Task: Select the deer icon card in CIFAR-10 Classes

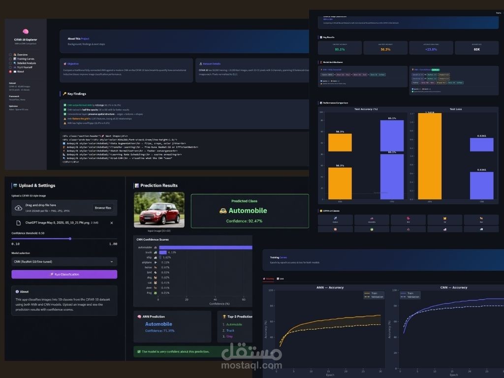Action: coord(481,220)
